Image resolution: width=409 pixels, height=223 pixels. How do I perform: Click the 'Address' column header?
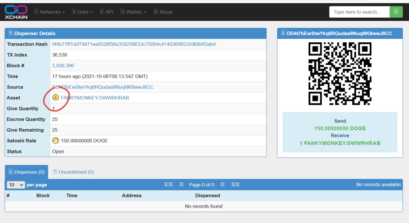tap(132, 196)
